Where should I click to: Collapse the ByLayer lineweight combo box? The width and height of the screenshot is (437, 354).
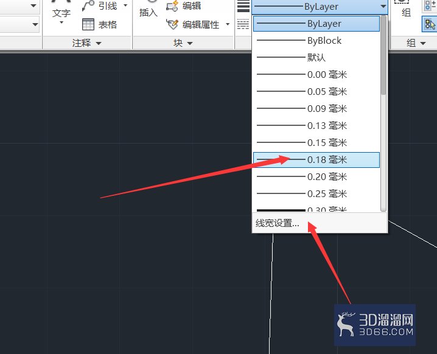pos(383,6)
